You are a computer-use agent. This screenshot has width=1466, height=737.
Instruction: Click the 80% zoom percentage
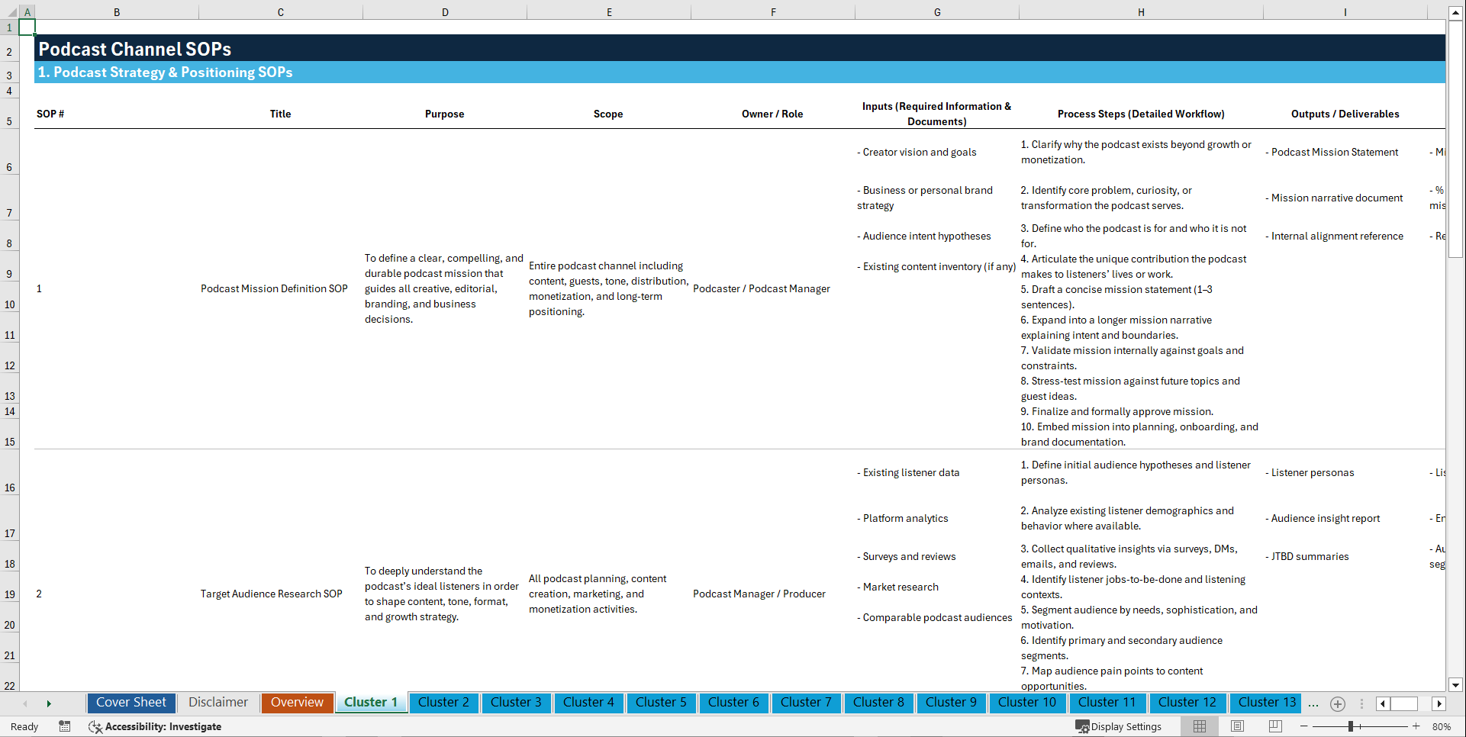click(x=1442, y=726)
